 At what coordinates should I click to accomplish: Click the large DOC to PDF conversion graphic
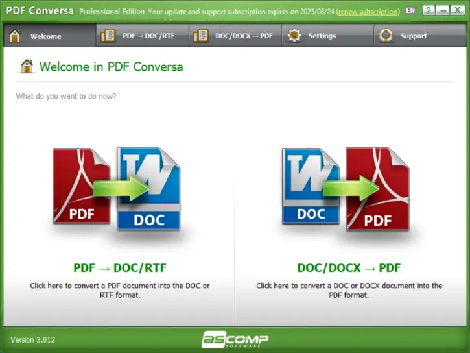[346, 189]
